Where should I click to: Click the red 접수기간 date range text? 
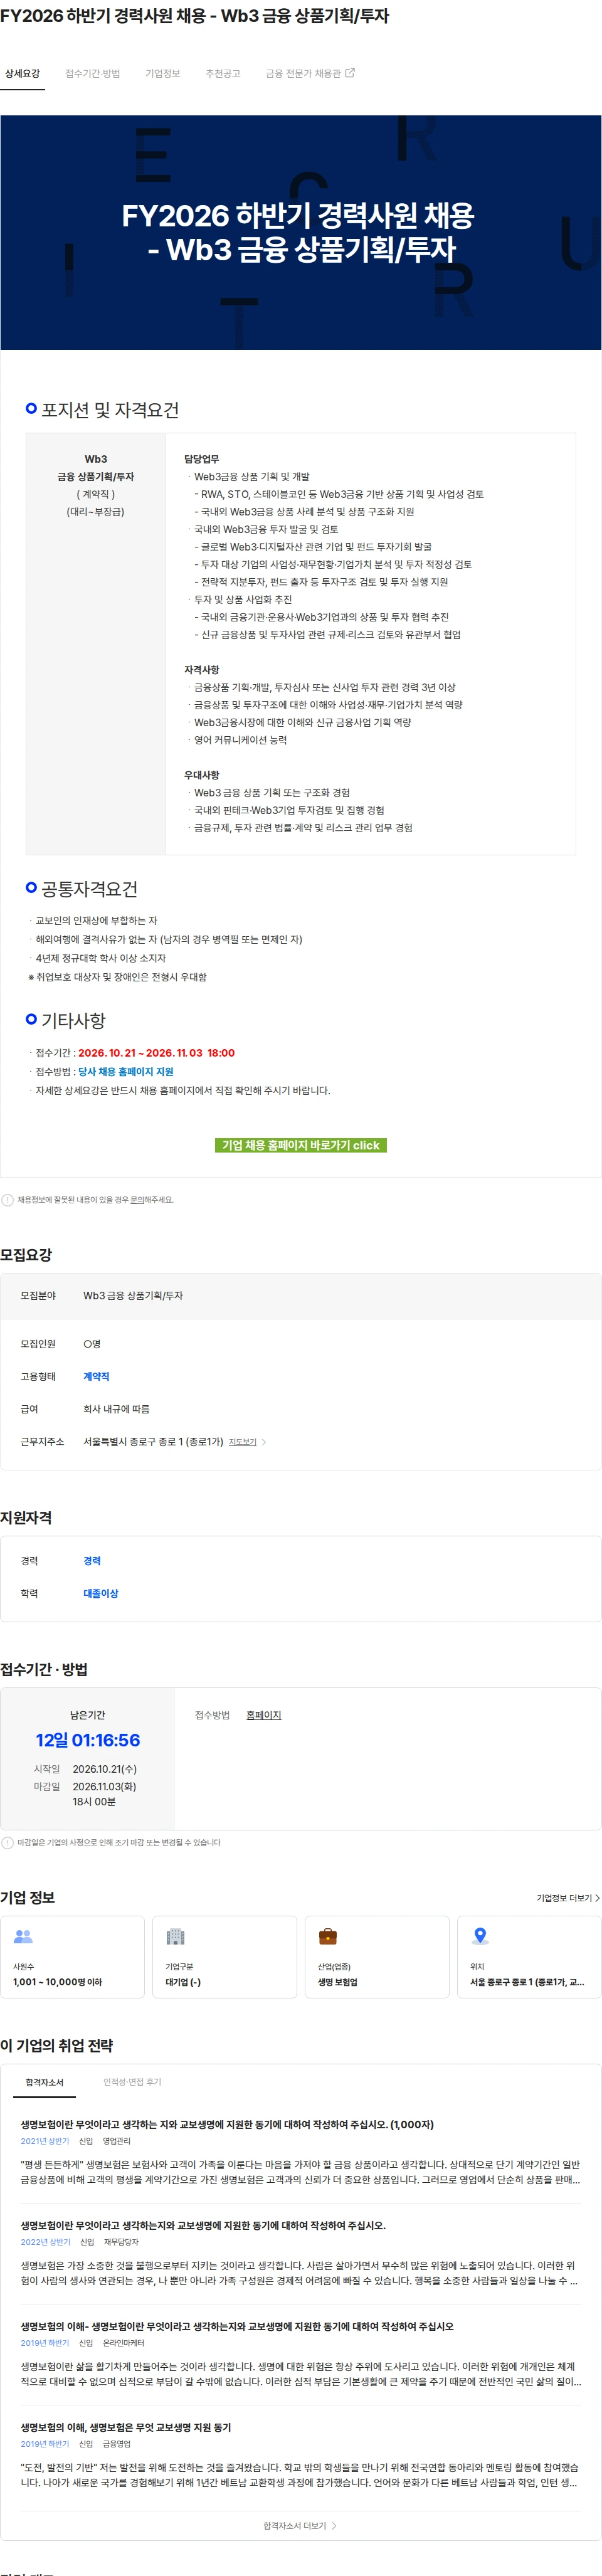[156, 1052]
